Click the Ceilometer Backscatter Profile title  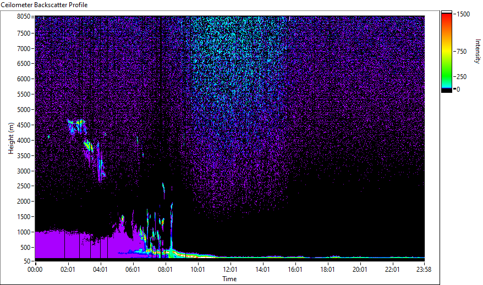click(44, 5)
